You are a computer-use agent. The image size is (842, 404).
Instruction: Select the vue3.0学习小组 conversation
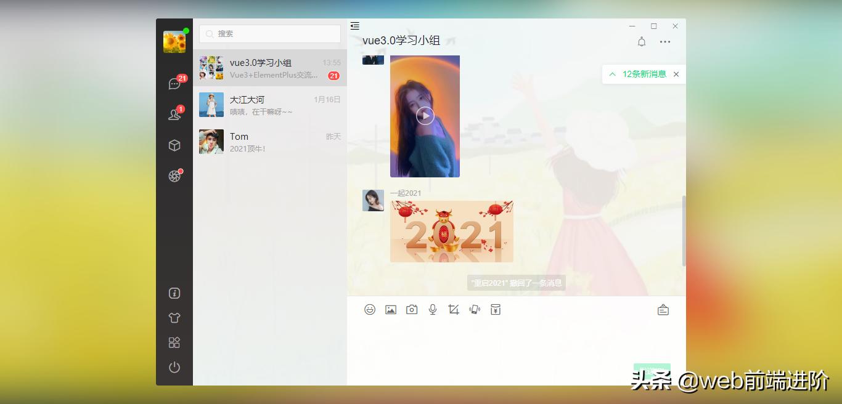pyautogui.click(x=270, y=68)
